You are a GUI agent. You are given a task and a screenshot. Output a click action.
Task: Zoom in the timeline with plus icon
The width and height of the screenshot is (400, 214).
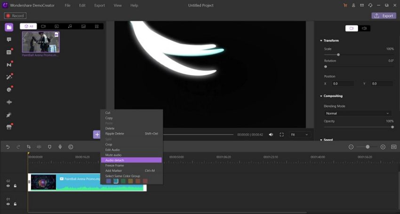[x=383, y=147]
